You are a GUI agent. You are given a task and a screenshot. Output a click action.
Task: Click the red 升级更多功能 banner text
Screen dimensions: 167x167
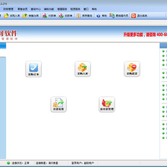[145, 35]
